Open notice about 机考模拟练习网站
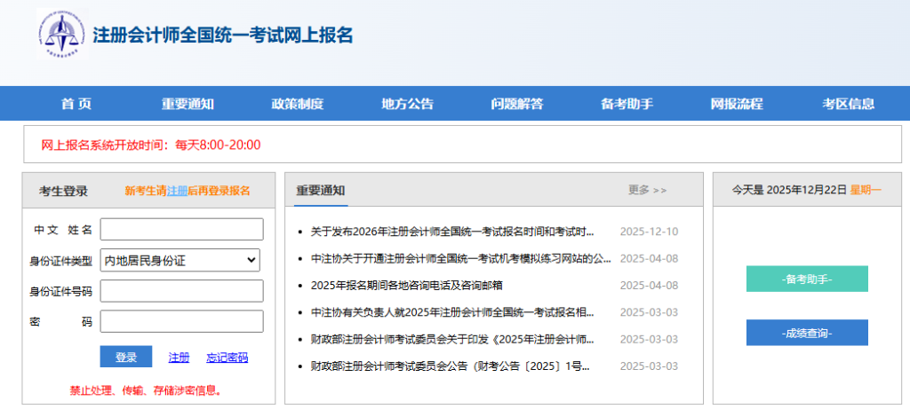The image size is (910, 409). (x=461, y=258)
